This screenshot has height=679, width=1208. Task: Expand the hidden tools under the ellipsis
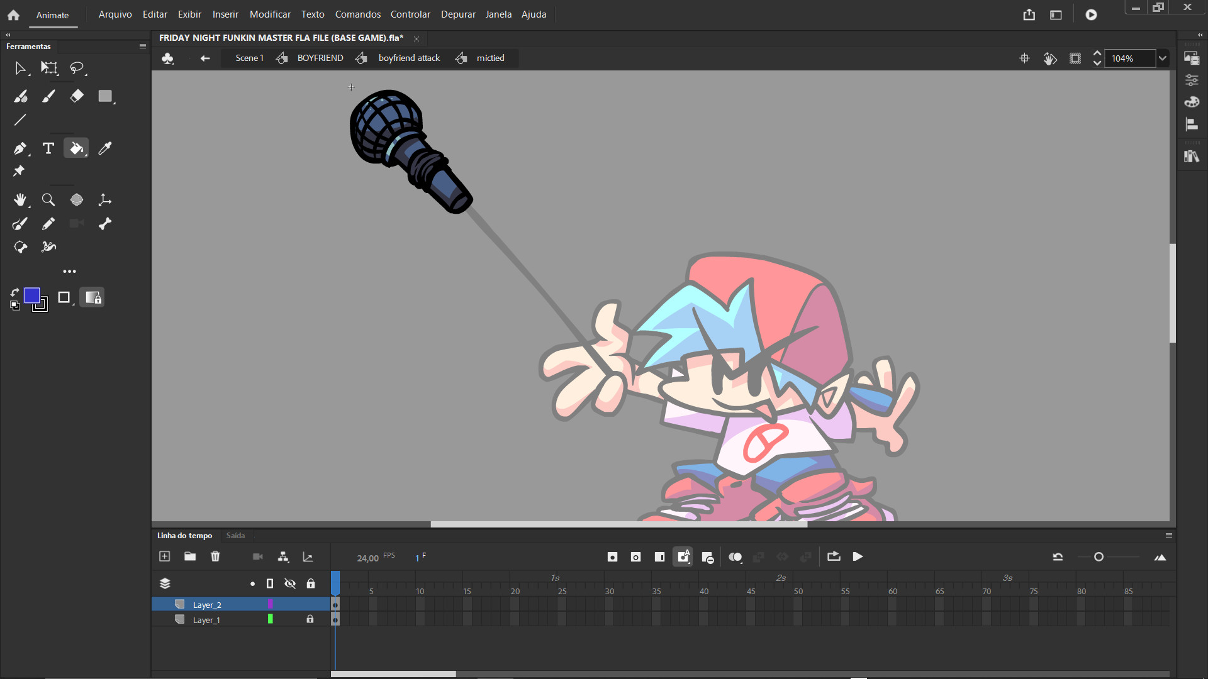pos(69,271)
